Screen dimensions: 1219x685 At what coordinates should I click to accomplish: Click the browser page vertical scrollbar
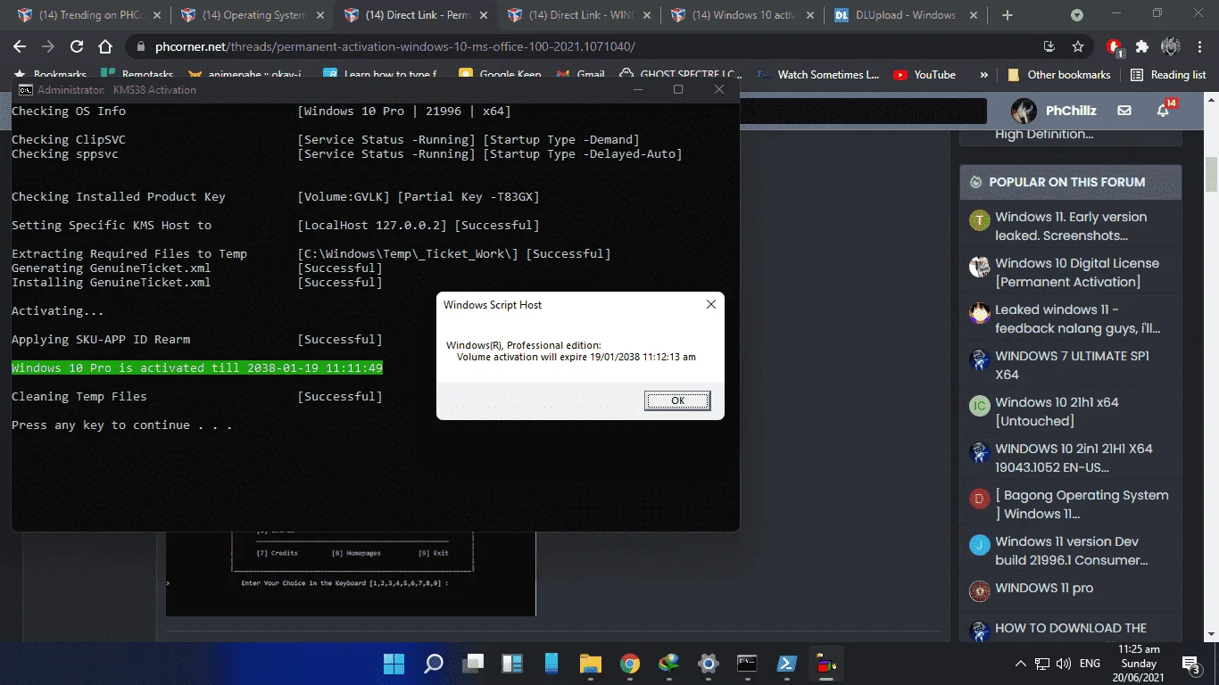1212,174
